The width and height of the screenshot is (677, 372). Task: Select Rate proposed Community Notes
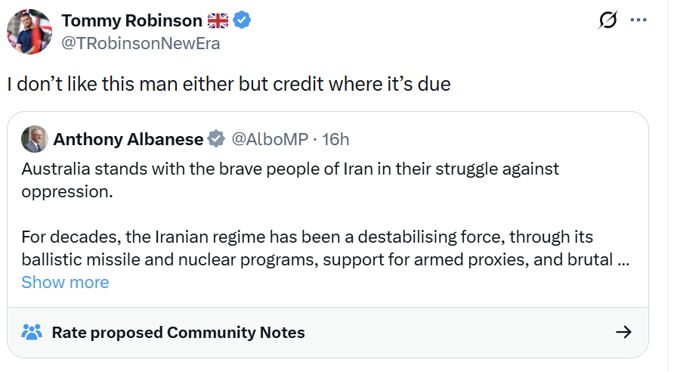tap(178, 332)
